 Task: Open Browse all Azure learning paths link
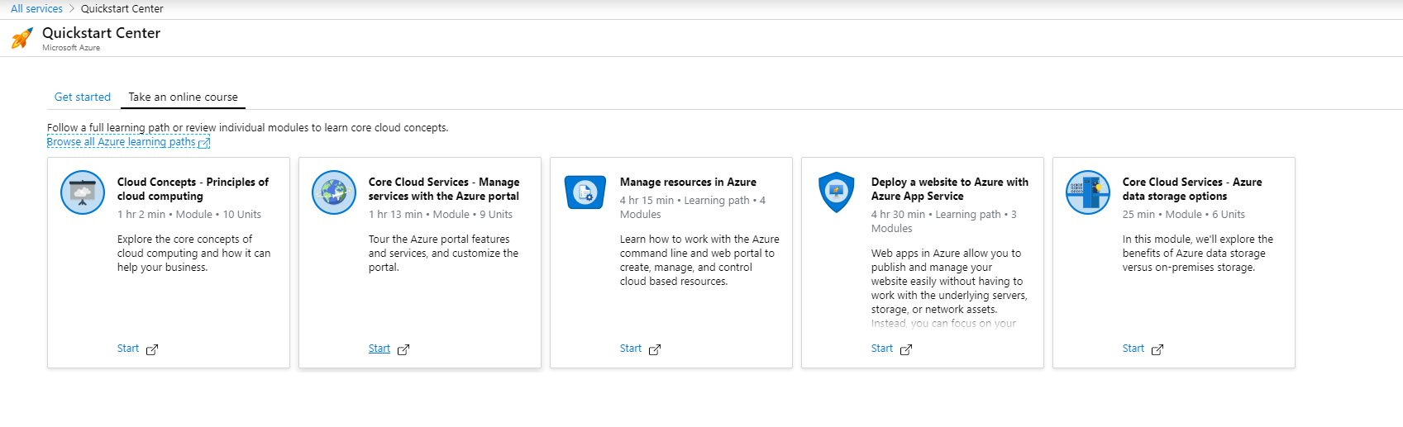point(122,142)
